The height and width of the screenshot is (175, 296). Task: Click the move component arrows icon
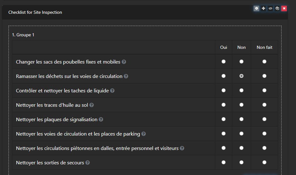tap(263, 8)
